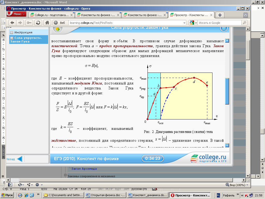Expand the address bar history dropdown
Screen dimensions: 265x199
184,23
